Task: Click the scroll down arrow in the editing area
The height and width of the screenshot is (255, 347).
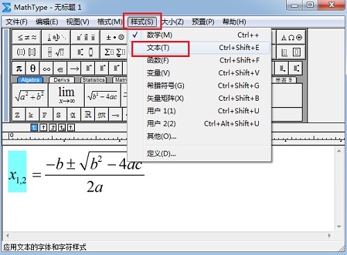Action: pos(339,227)
